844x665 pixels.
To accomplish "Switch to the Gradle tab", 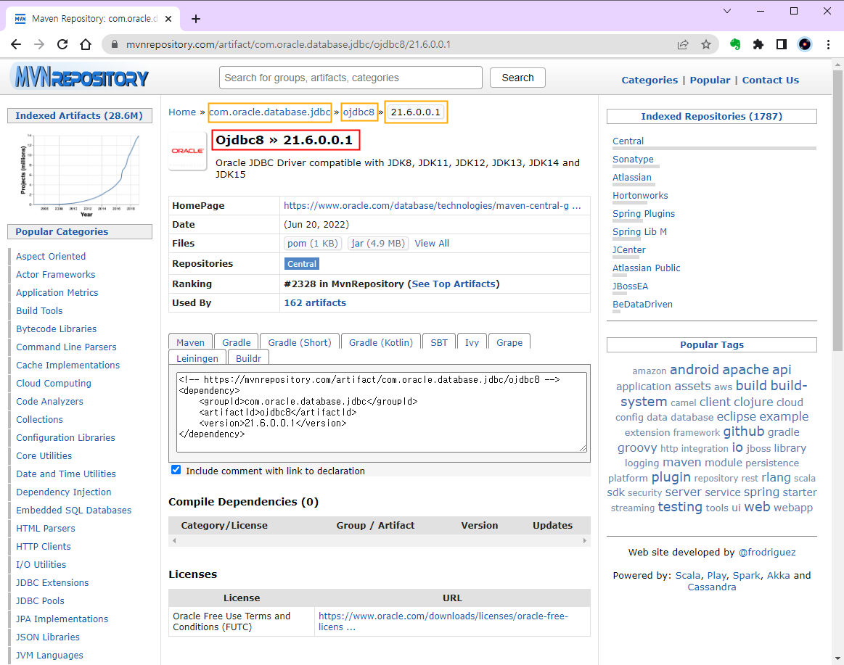I will [237, 342].
